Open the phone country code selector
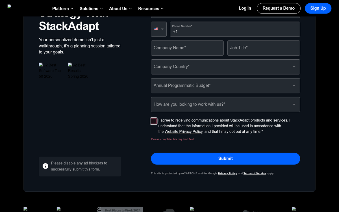Viewport: 339px width, 212px height. pyautogui.click(x=158, y=29)
